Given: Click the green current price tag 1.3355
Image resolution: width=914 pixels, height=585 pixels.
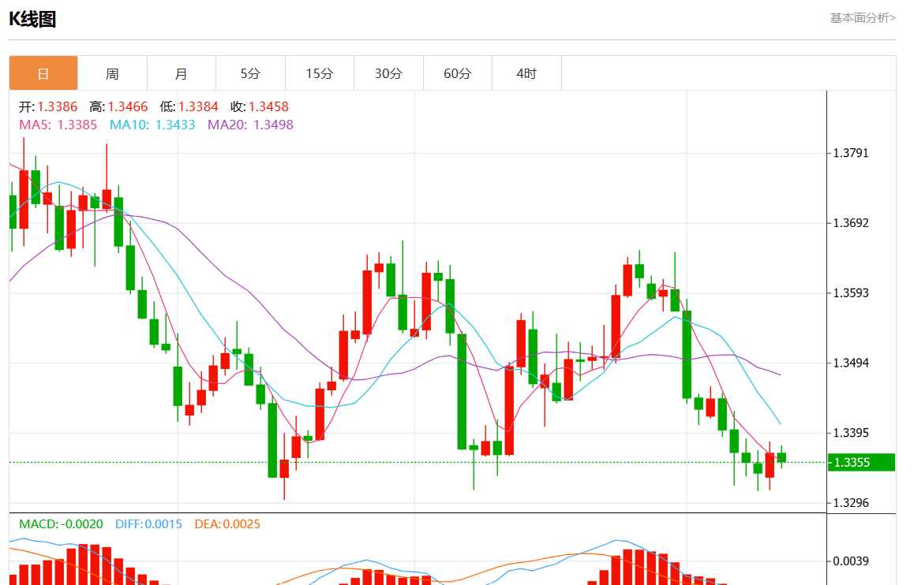Looking at the screenshot, I should click(x=862, y=462).
